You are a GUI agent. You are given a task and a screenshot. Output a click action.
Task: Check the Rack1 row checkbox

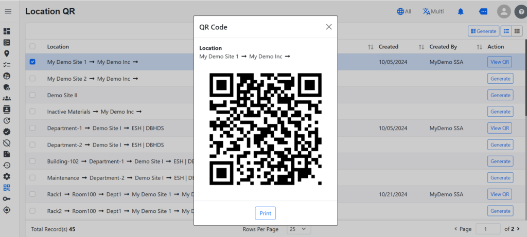32,194
